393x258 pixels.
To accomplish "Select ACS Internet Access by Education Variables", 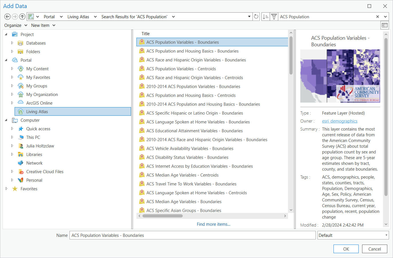I will [212, 166].
